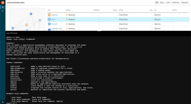This screenshot has width=191, height=104.
Task: Open the user account icon
Action: pyautogui.click(x=3, y=102)
